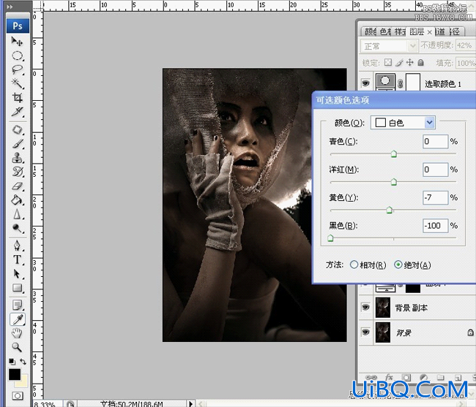Toggle lock image pixels
Image resolution: width=476 pixels, height=407 pixels.
(x=400, y=63)
